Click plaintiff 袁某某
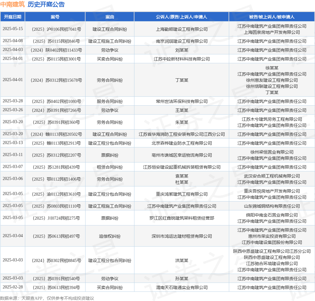 tap(181, 176)
